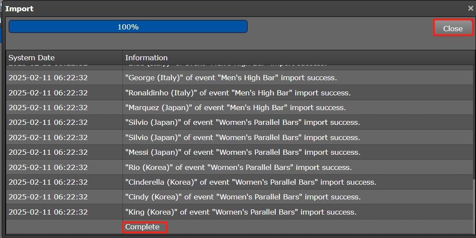Select the Ronaldinho (Italy) log entry
476x238 pixels.
click(x=238, y=93)
